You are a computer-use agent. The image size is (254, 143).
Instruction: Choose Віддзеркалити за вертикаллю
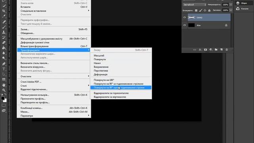click(x=121, y=97)
